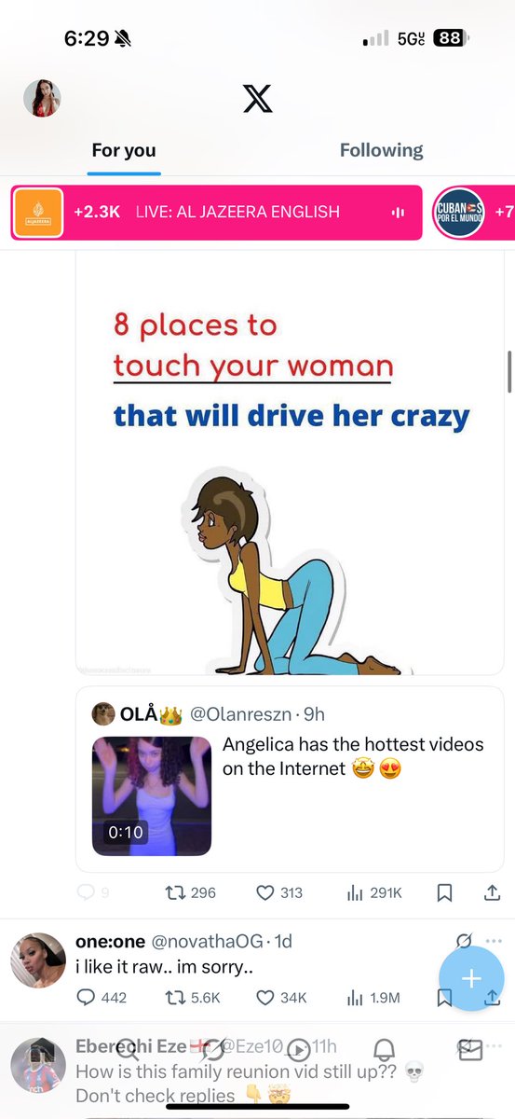The height and width of the screenshot is (1119, 515).
Task: Open more options on one:one's tweet
Action: pos(495,941)
